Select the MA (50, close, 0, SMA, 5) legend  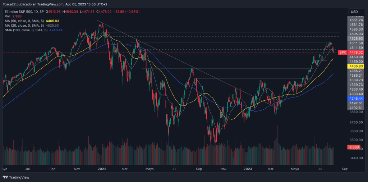(24, 21)
